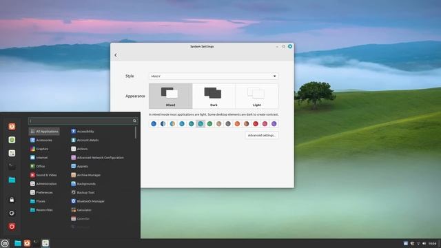Choose the pink accent color
Viewport: 441px width, 248px height.
click(265, 124)
